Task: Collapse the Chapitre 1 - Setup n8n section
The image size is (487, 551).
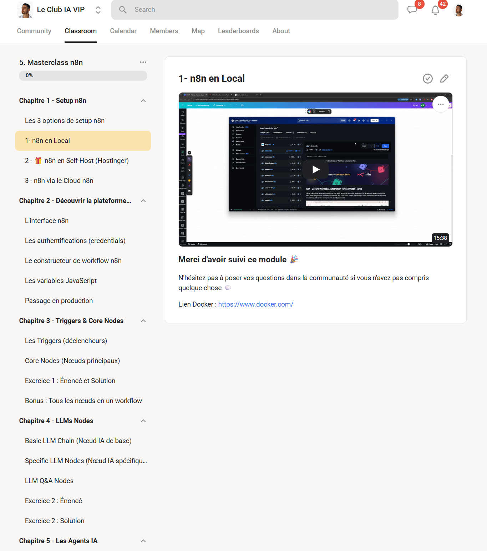Action: coord(143,101)
